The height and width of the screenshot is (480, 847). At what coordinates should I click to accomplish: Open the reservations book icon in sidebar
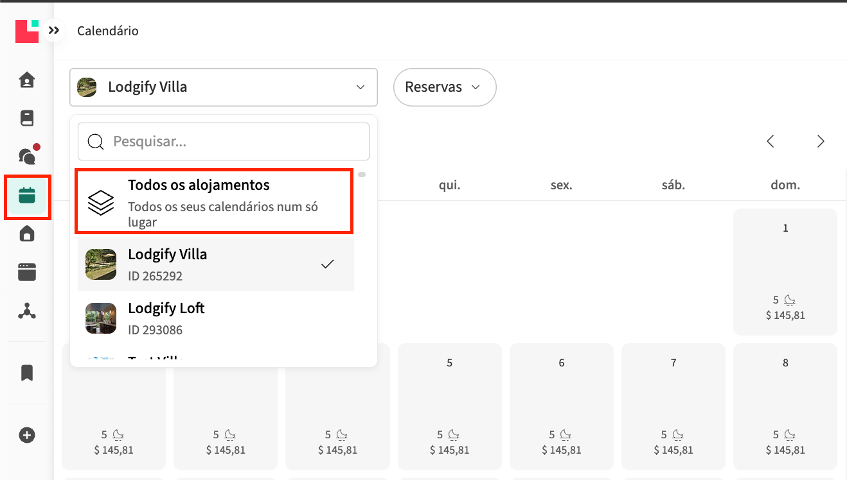click(x=26, y=118)
